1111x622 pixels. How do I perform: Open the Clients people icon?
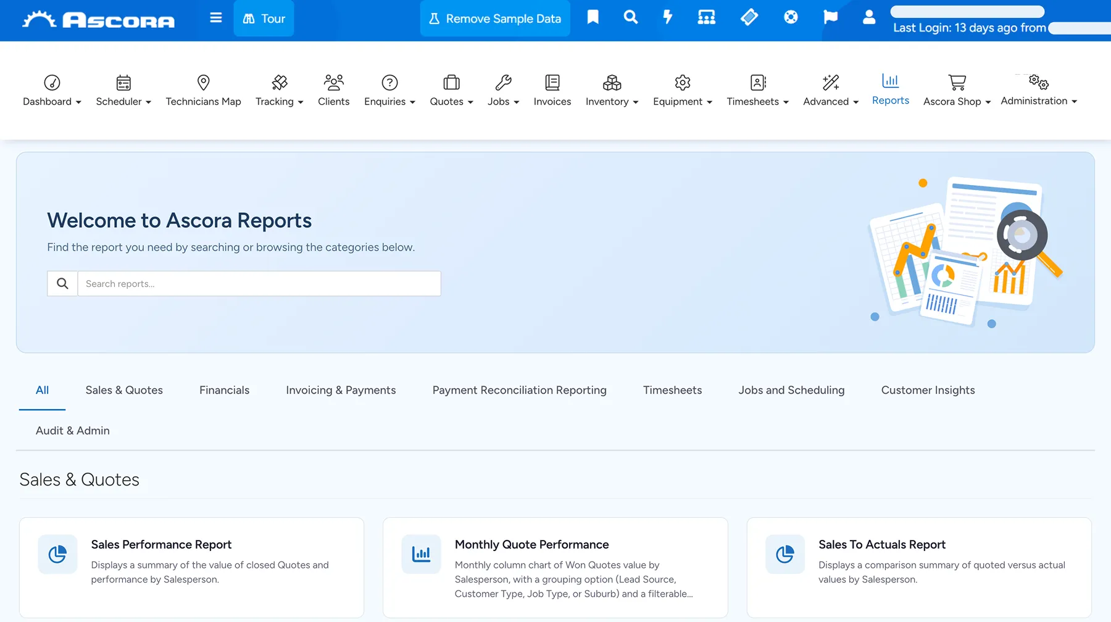(x=333, y=82)
